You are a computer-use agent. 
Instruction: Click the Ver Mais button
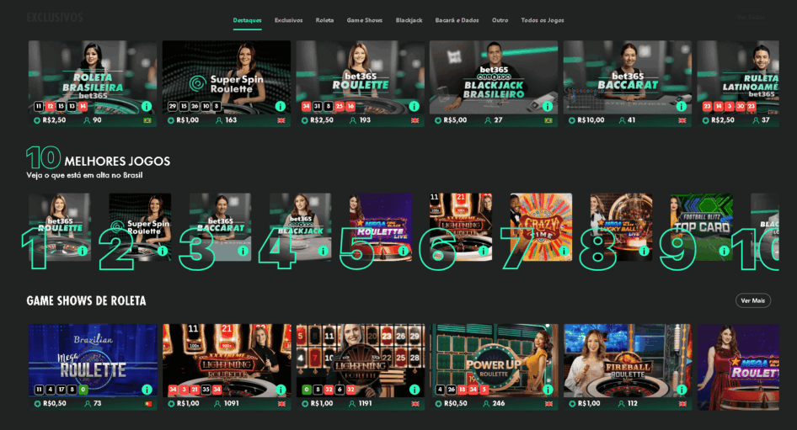[x=753, y=300]
